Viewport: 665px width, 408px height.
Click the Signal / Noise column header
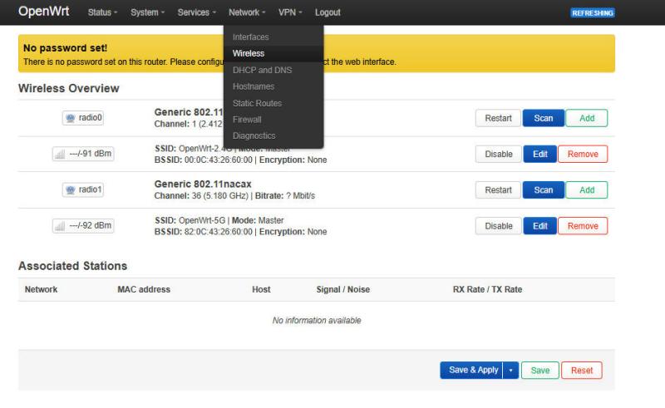click(x=343, y=289)
